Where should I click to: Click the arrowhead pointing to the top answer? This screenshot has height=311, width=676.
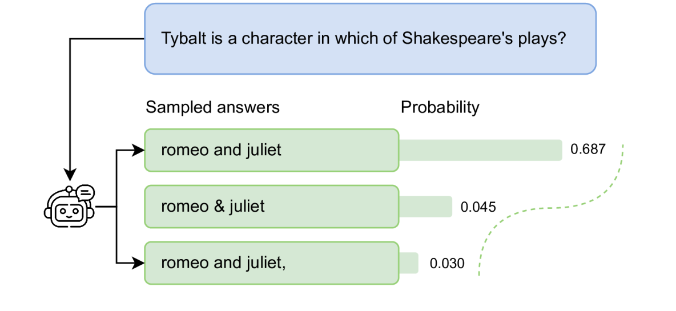point(138,150)
